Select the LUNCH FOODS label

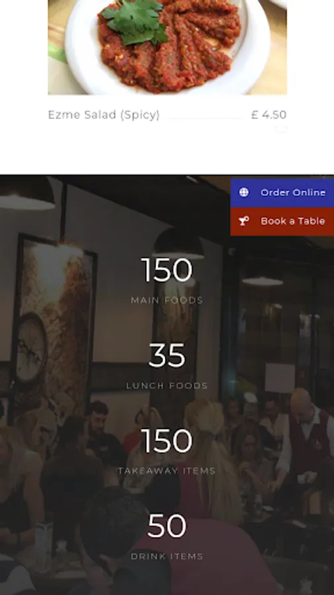point(167,385)
